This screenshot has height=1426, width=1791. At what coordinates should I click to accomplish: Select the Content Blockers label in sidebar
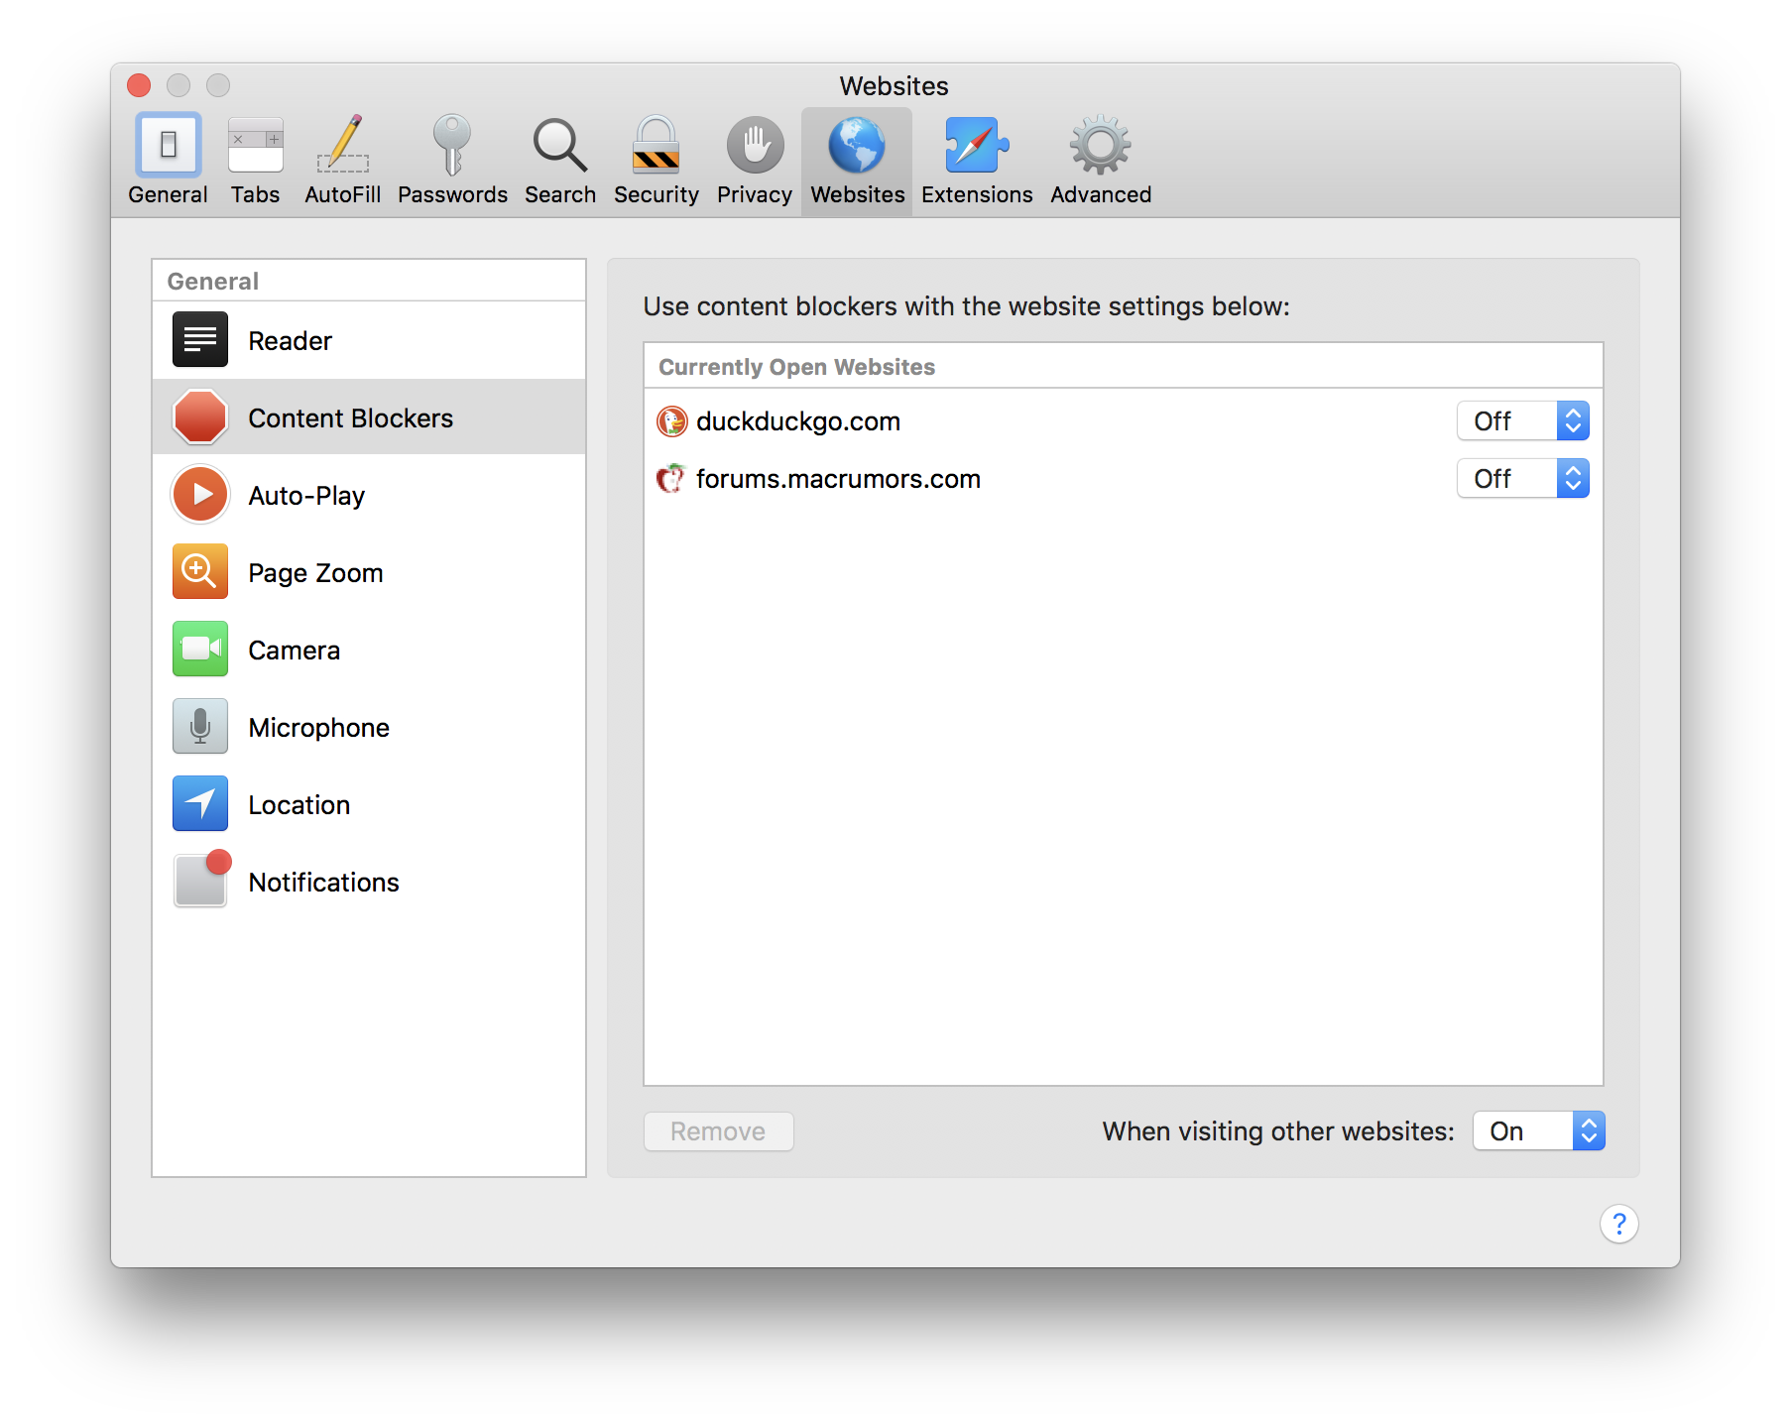tap(350, 418)
